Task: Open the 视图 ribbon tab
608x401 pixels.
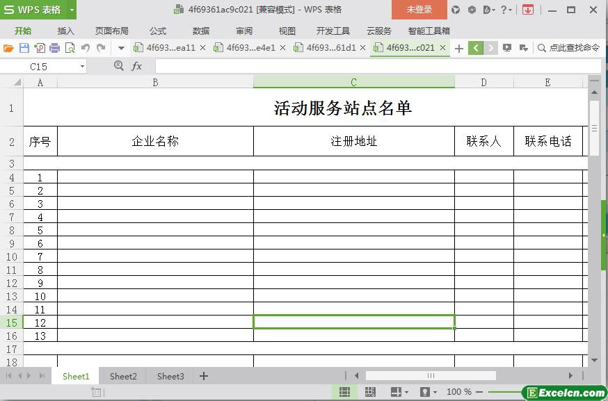Action: pos(287,31)
